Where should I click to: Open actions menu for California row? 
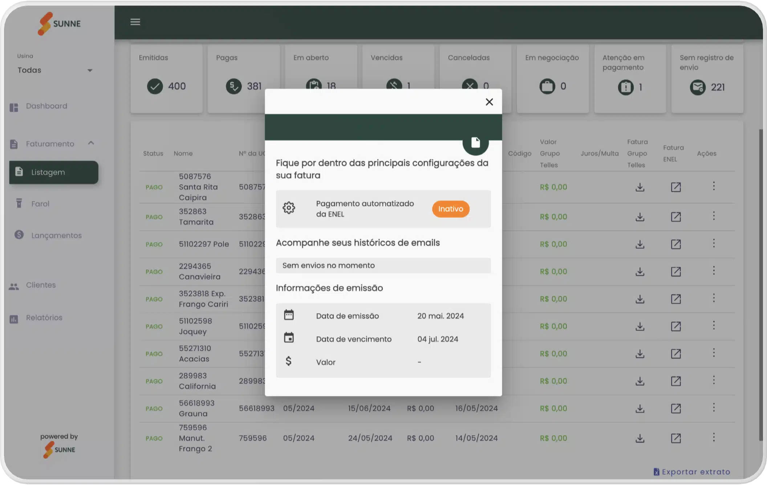[x=714, y=381]
